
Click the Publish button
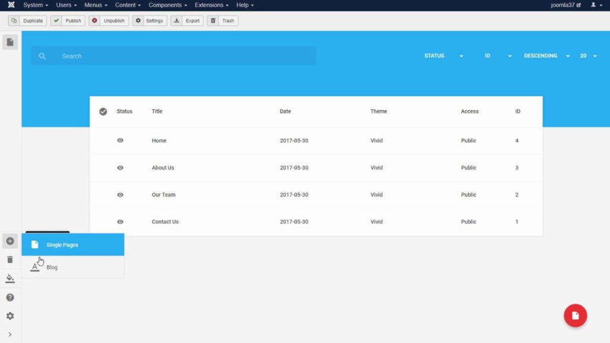point(68,21)
